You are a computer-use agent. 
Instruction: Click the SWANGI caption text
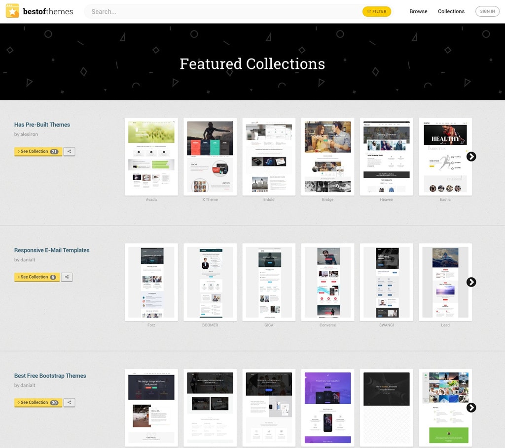387,325
